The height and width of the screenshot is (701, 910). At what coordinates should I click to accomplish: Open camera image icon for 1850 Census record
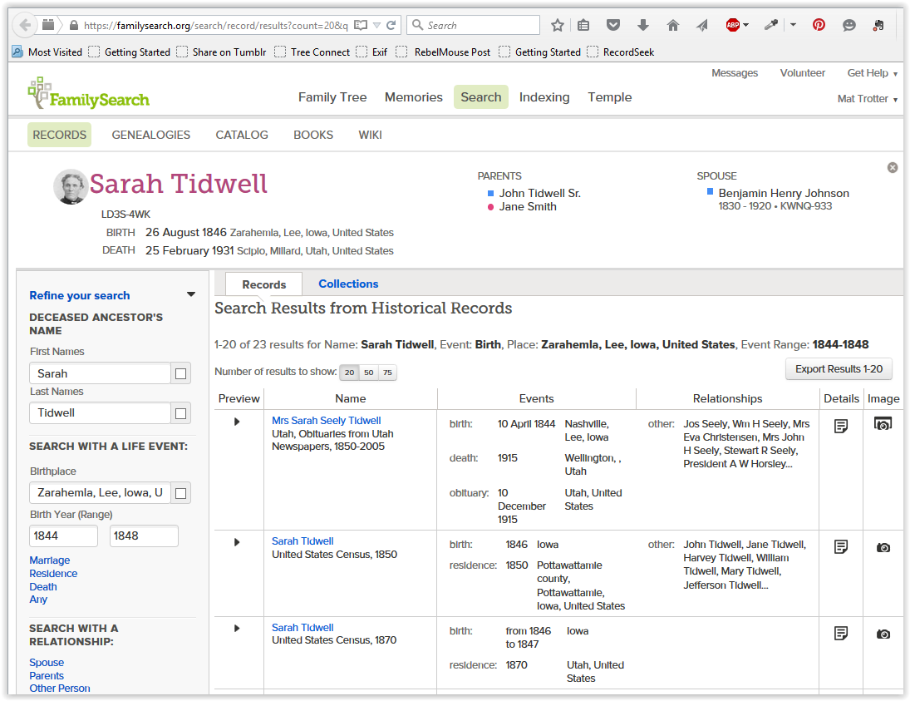tap(883, 548)
